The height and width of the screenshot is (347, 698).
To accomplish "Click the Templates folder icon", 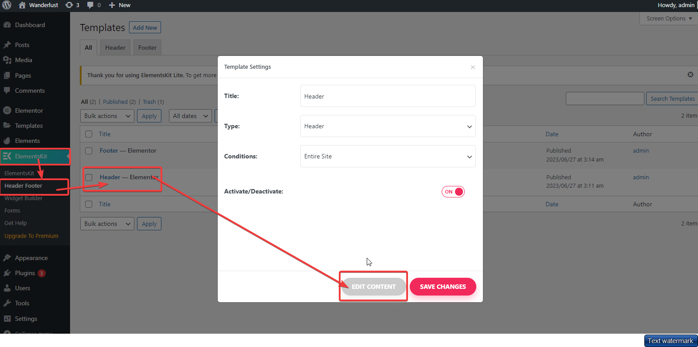I will click(7, 126).
